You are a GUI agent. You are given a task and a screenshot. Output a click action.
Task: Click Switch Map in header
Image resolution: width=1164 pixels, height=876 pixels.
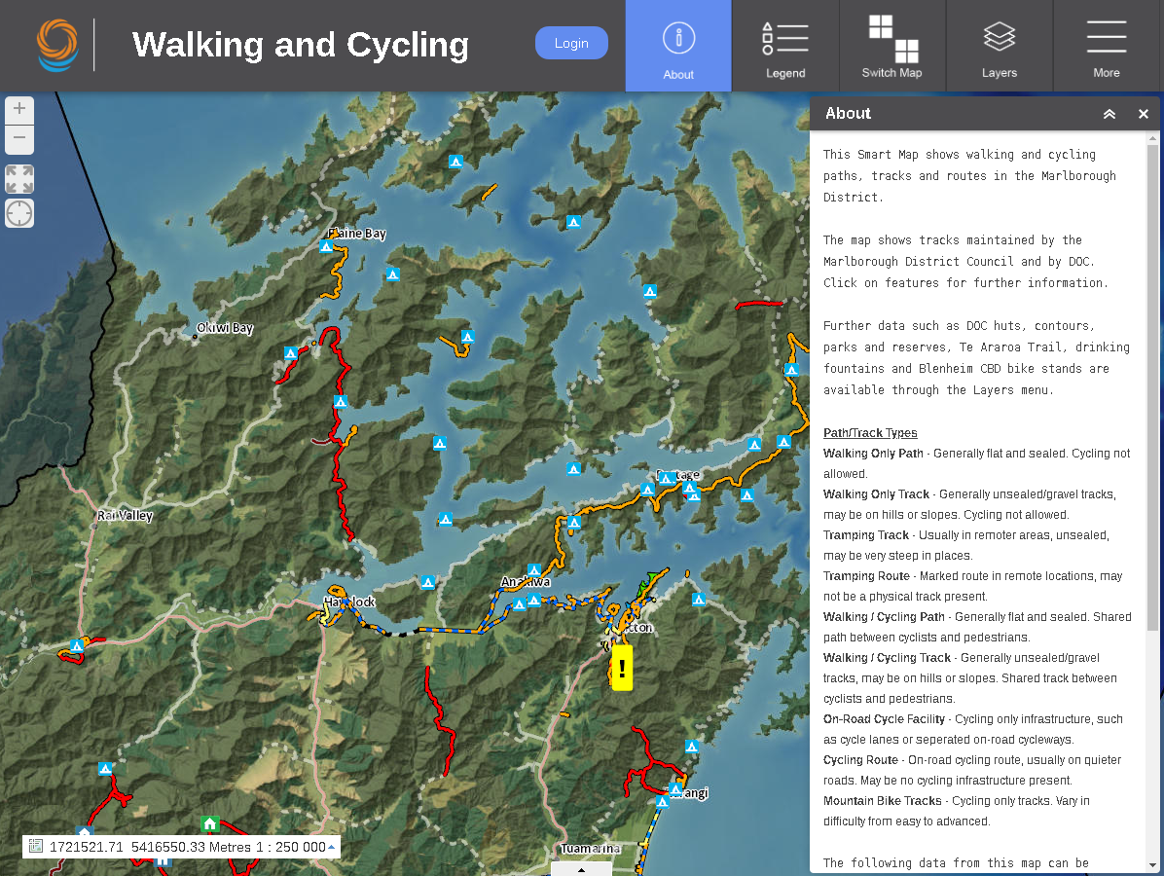coord(891,46)
